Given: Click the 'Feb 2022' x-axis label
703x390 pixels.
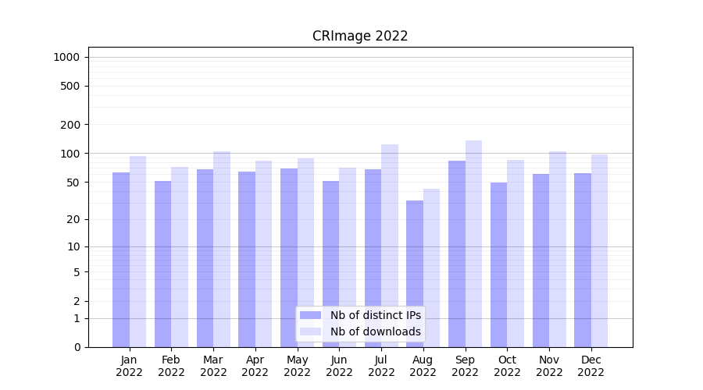Looking at the screenshot, I should (x=171, y=366).
